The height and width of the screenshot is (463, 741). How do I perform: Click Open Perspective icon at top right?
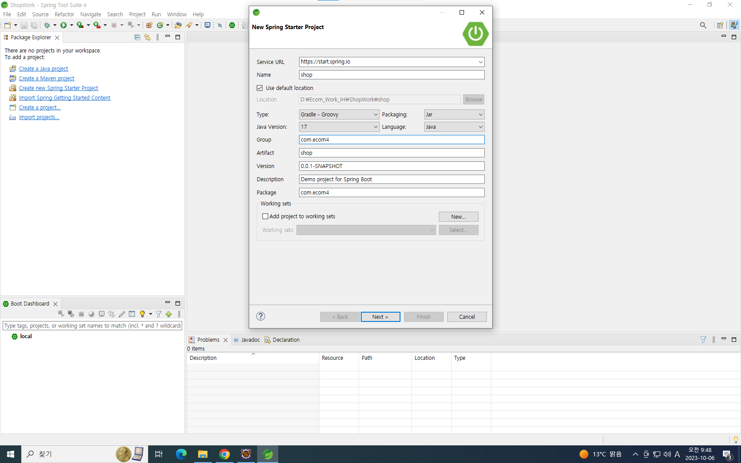coord(720,25)
